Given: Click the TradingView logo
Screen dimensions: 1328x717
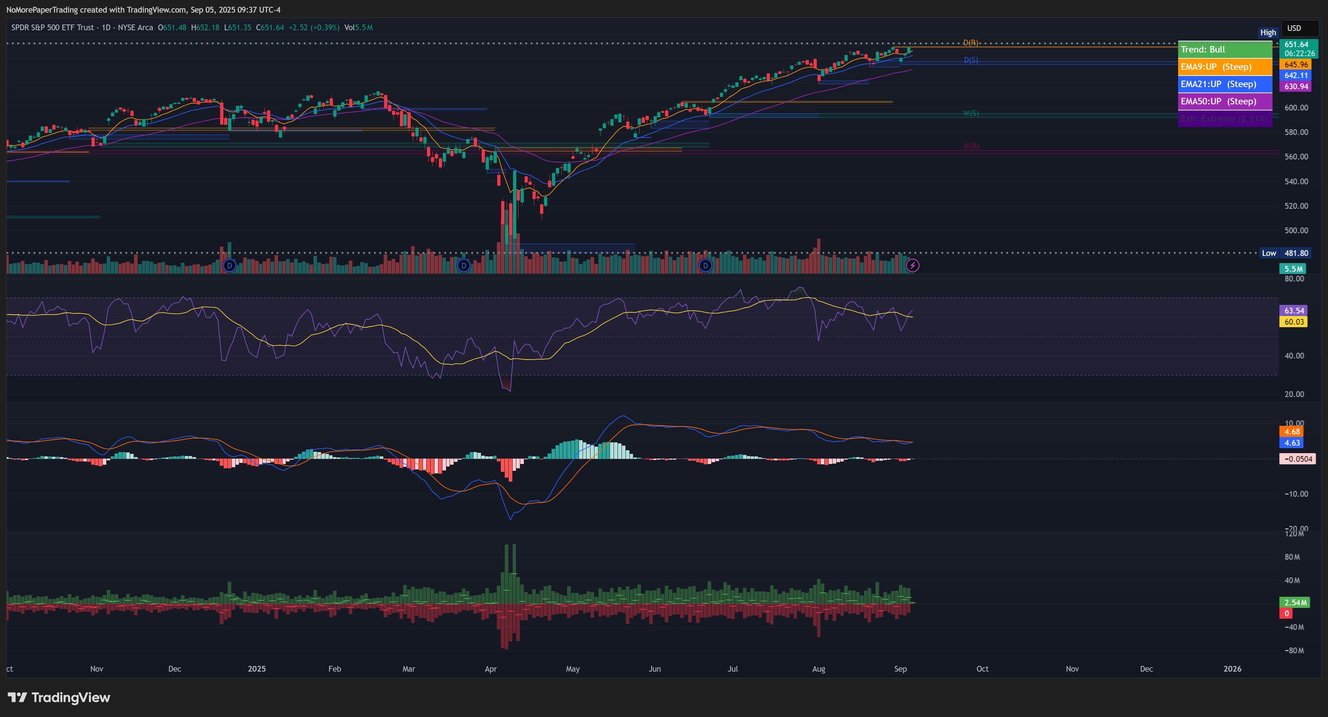Looking at the screenshot, I should (x=59, y=698).
